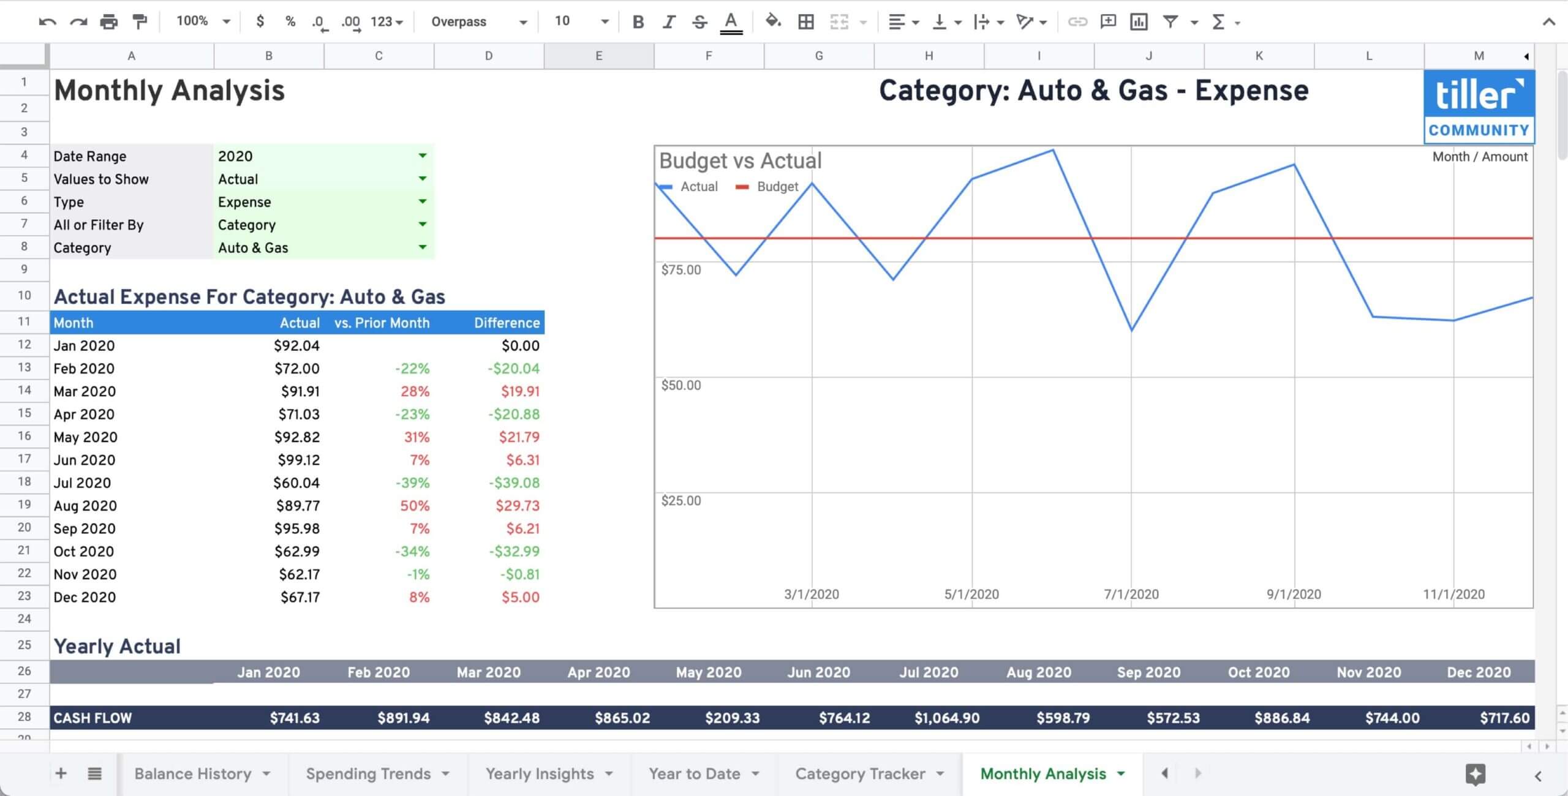The height and width of the screenshot is (796, 1568).
Task: Click the Tiller Community logo
Action: coord(1479,107)
